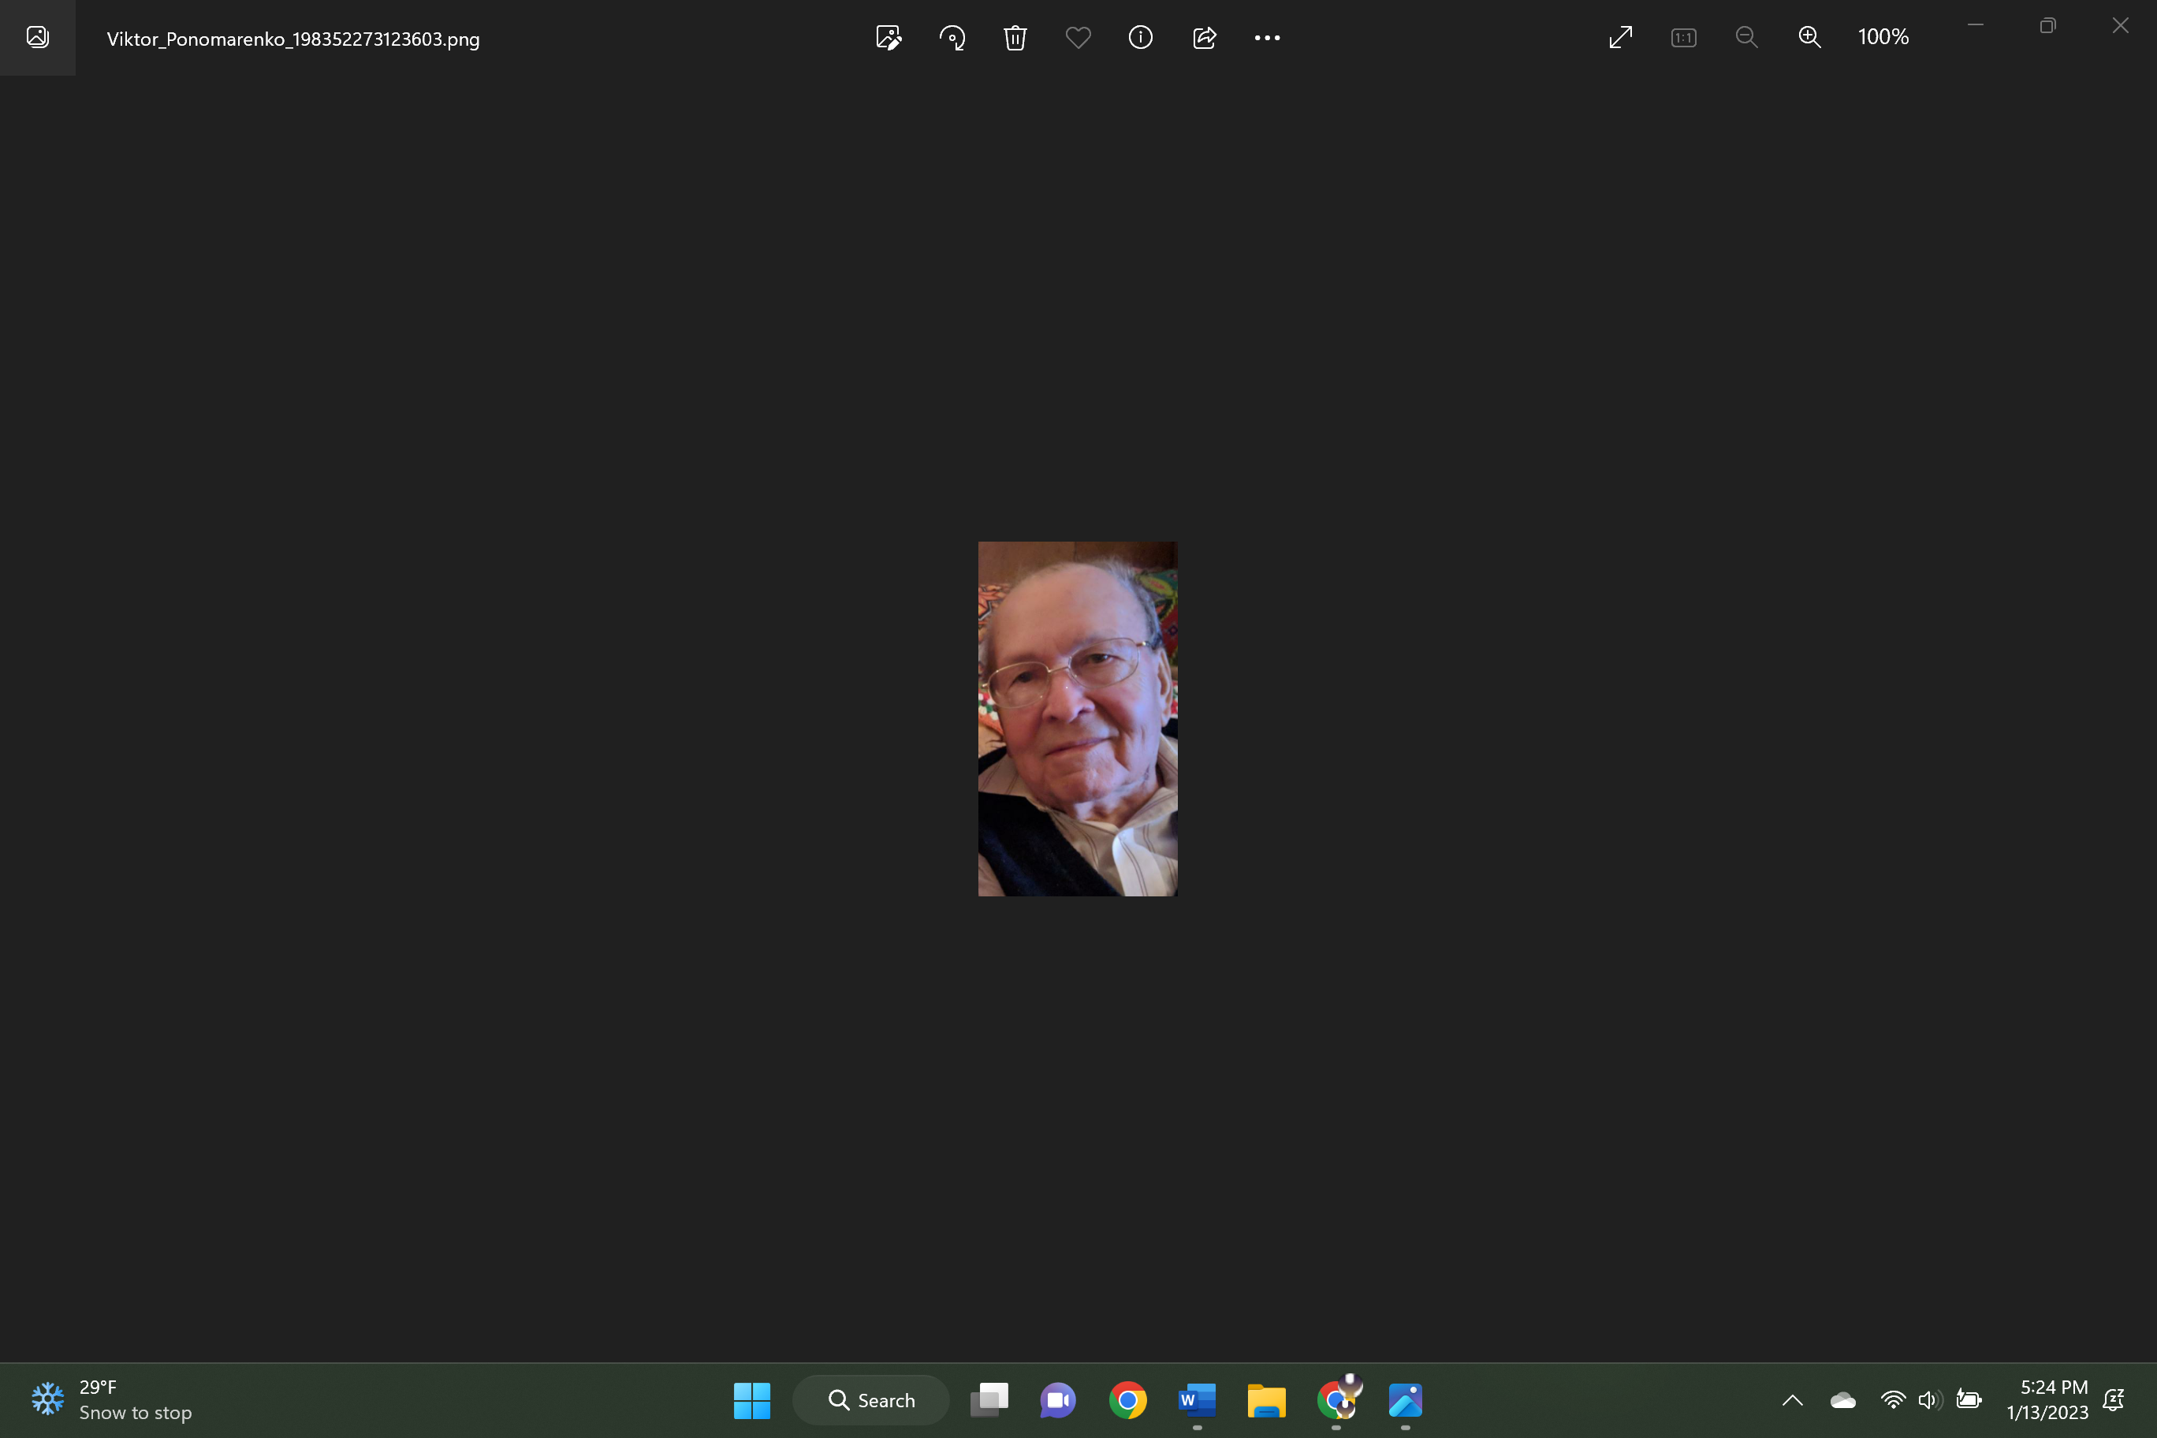This screenshot has height=1438, width=2157.
Task: Zoom in using the magnifier plus
Action: (1809, 38)
